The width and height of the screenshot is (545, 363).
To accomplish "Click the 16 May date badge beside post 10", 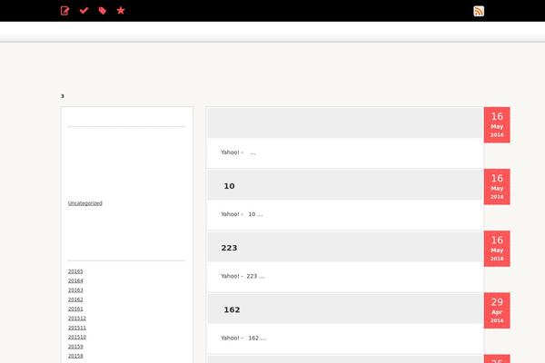I will [497, 187].
